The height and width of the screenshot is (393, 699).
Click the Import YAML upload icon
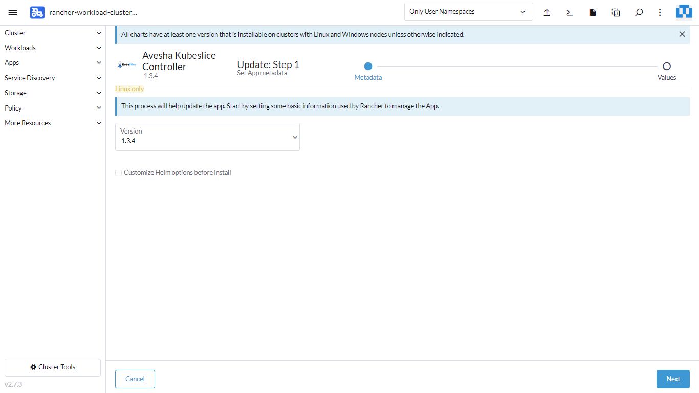pos(547,12)
